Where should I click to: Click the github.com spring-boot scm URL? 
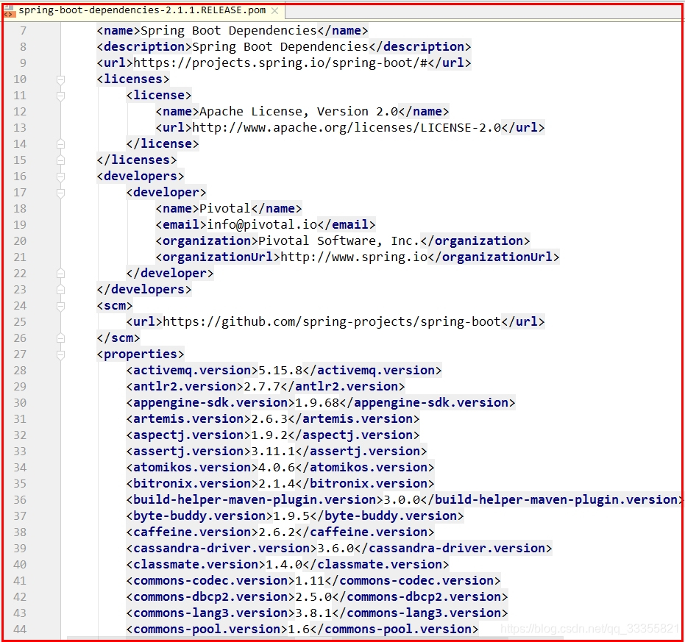click(332, 322)
